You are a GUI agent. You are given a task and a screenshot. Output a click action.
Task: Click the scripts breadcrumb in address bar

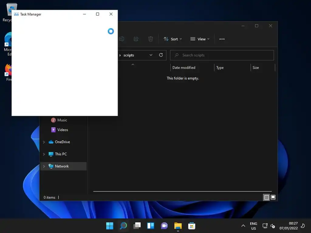tap(129, 55)
